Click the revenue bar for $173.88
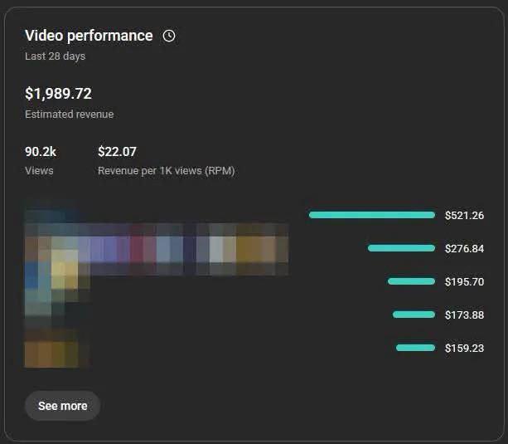This screenshot has height=444, width=508. coord(414,315)
